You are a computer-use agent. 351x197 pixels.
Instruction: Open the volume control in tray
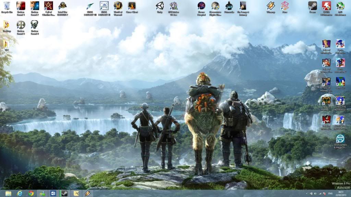315,194
